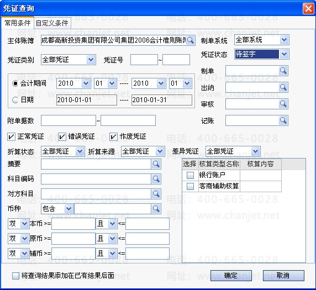
Task: Select the 会计期间 radio button
Action: coord(15,83)
